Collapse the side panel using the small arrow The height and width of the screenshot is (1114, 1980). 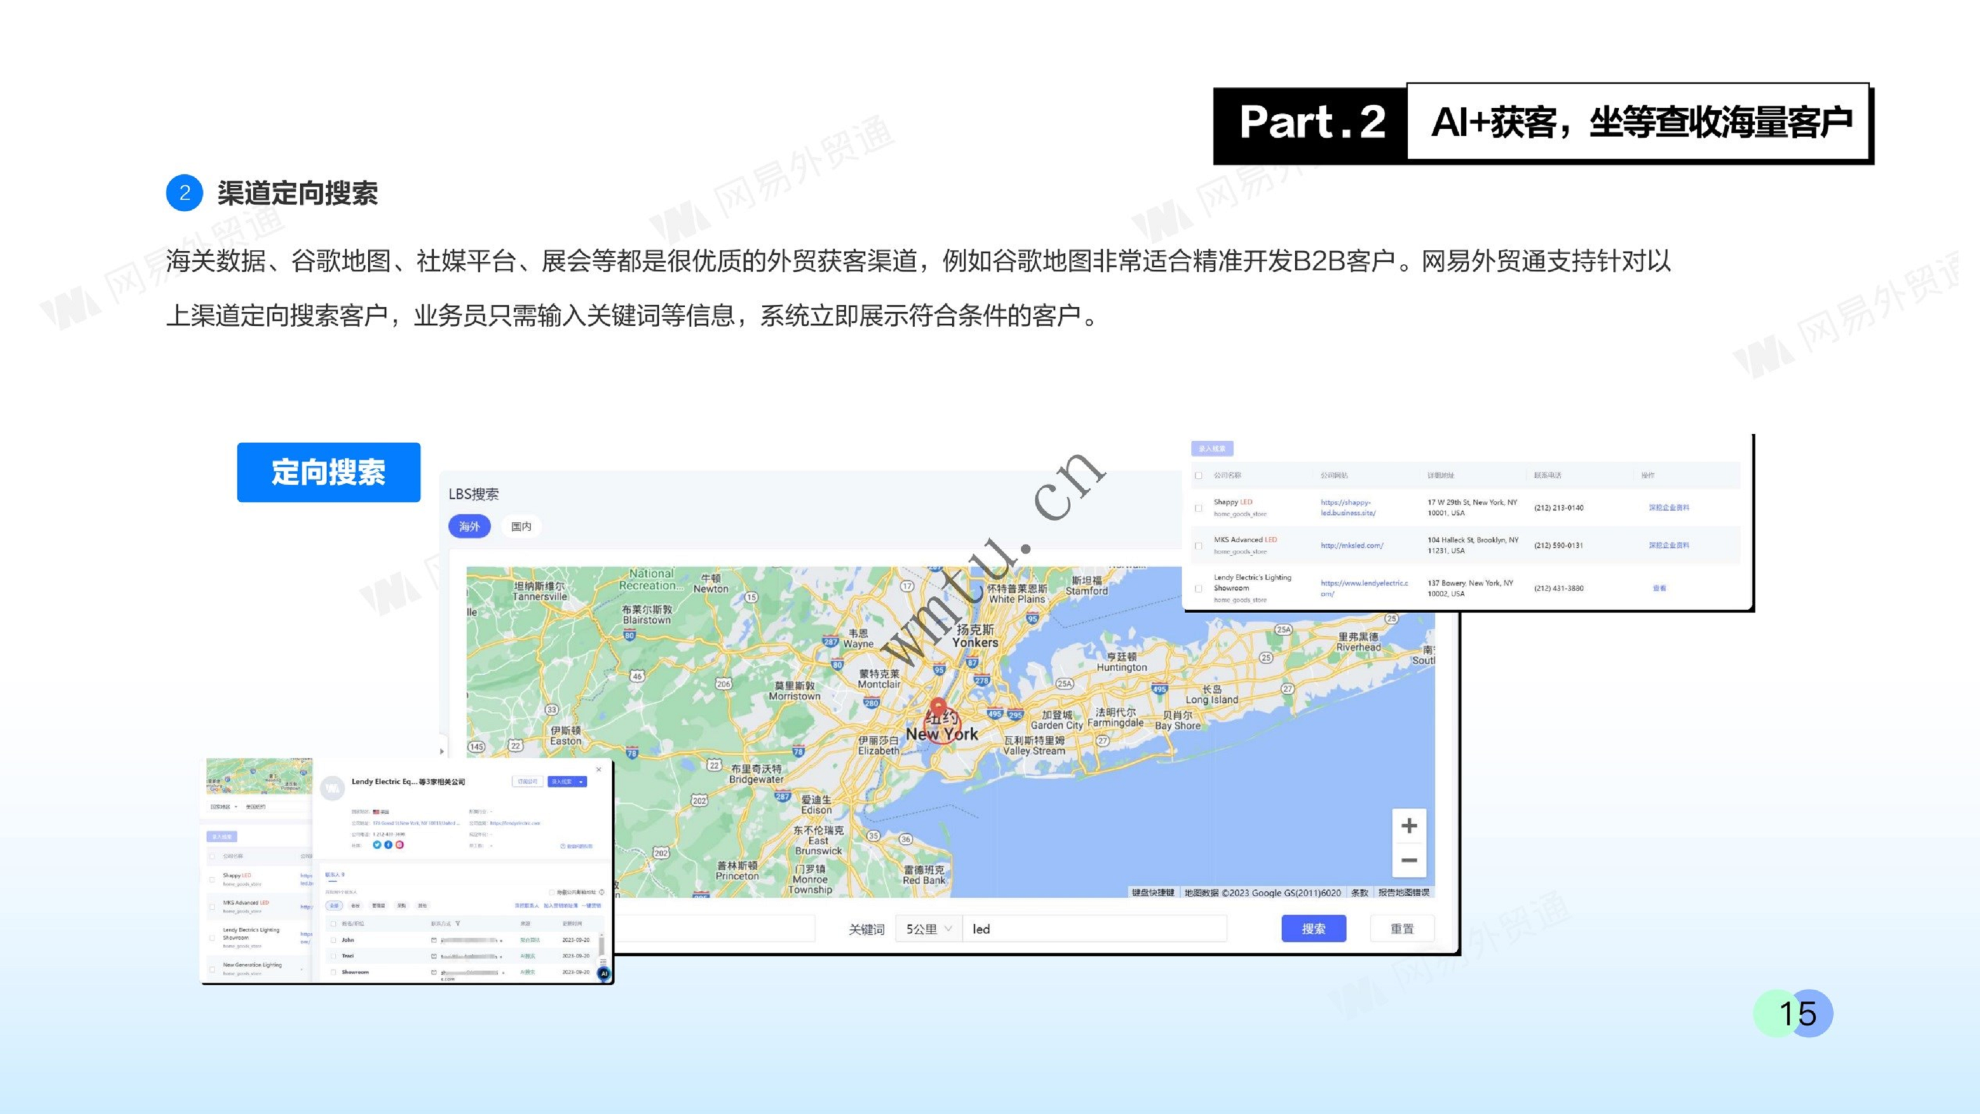pyautogui.click(x=441, y=751)
